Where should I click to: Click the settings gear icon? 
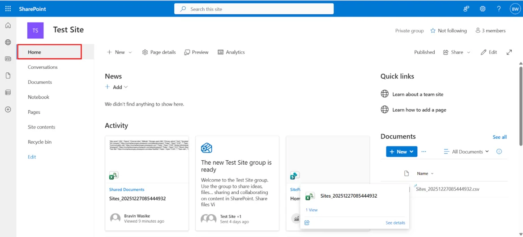click(482, 8)
